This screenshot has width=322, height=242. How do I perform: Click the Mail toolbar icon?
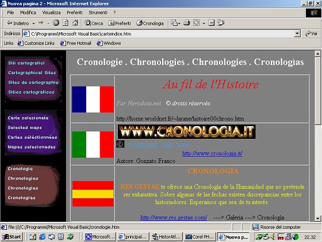pyautogui.click(x=175, y=23)
